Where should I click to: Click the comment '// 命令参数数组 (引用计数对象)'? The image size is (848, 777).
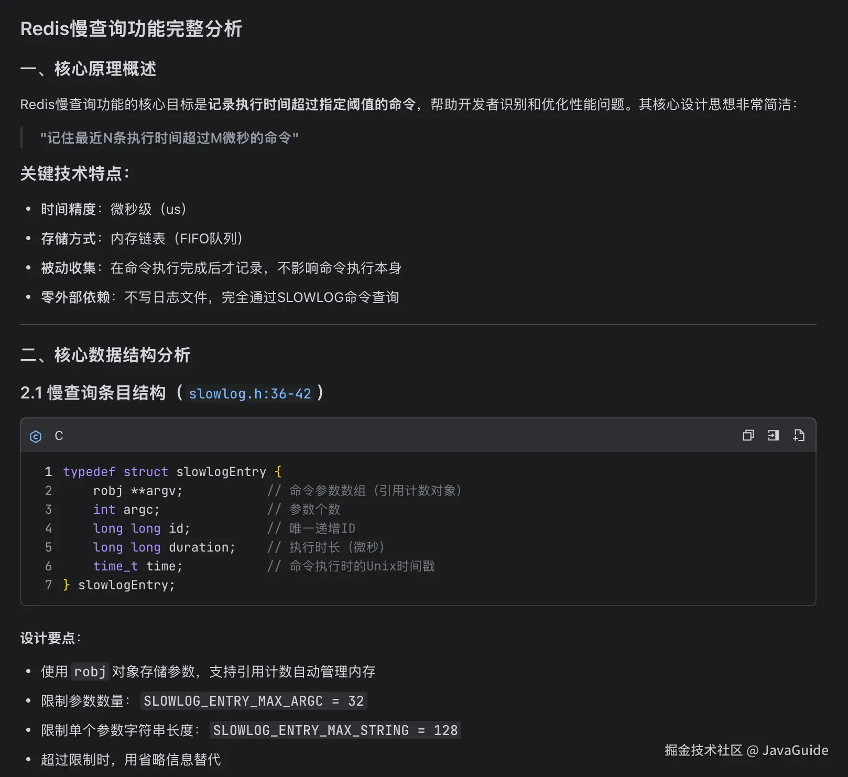click(x=365, y=491)
